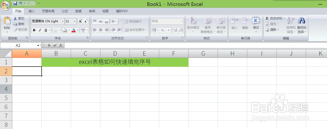Center text horizontally
327x129 pixels.
click(x=100, y=30)
